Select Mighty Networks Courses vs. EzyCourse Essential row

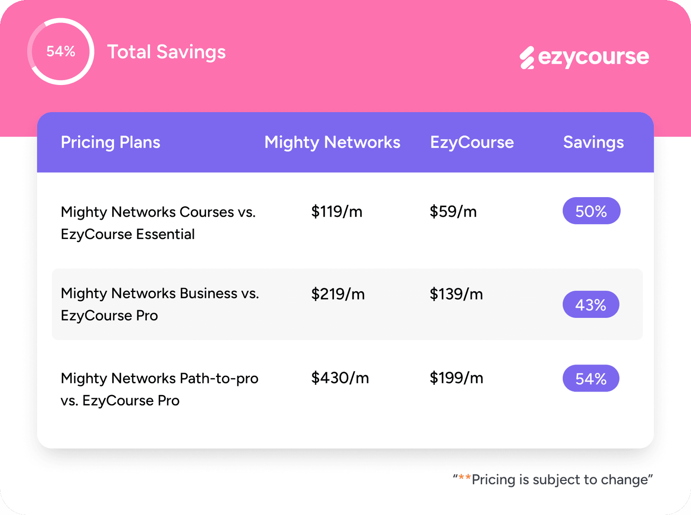[x=158, y=223]
